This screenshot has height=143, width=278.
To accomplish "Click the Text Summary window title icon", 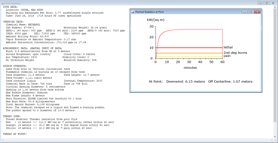I will (x=3, y=3).
